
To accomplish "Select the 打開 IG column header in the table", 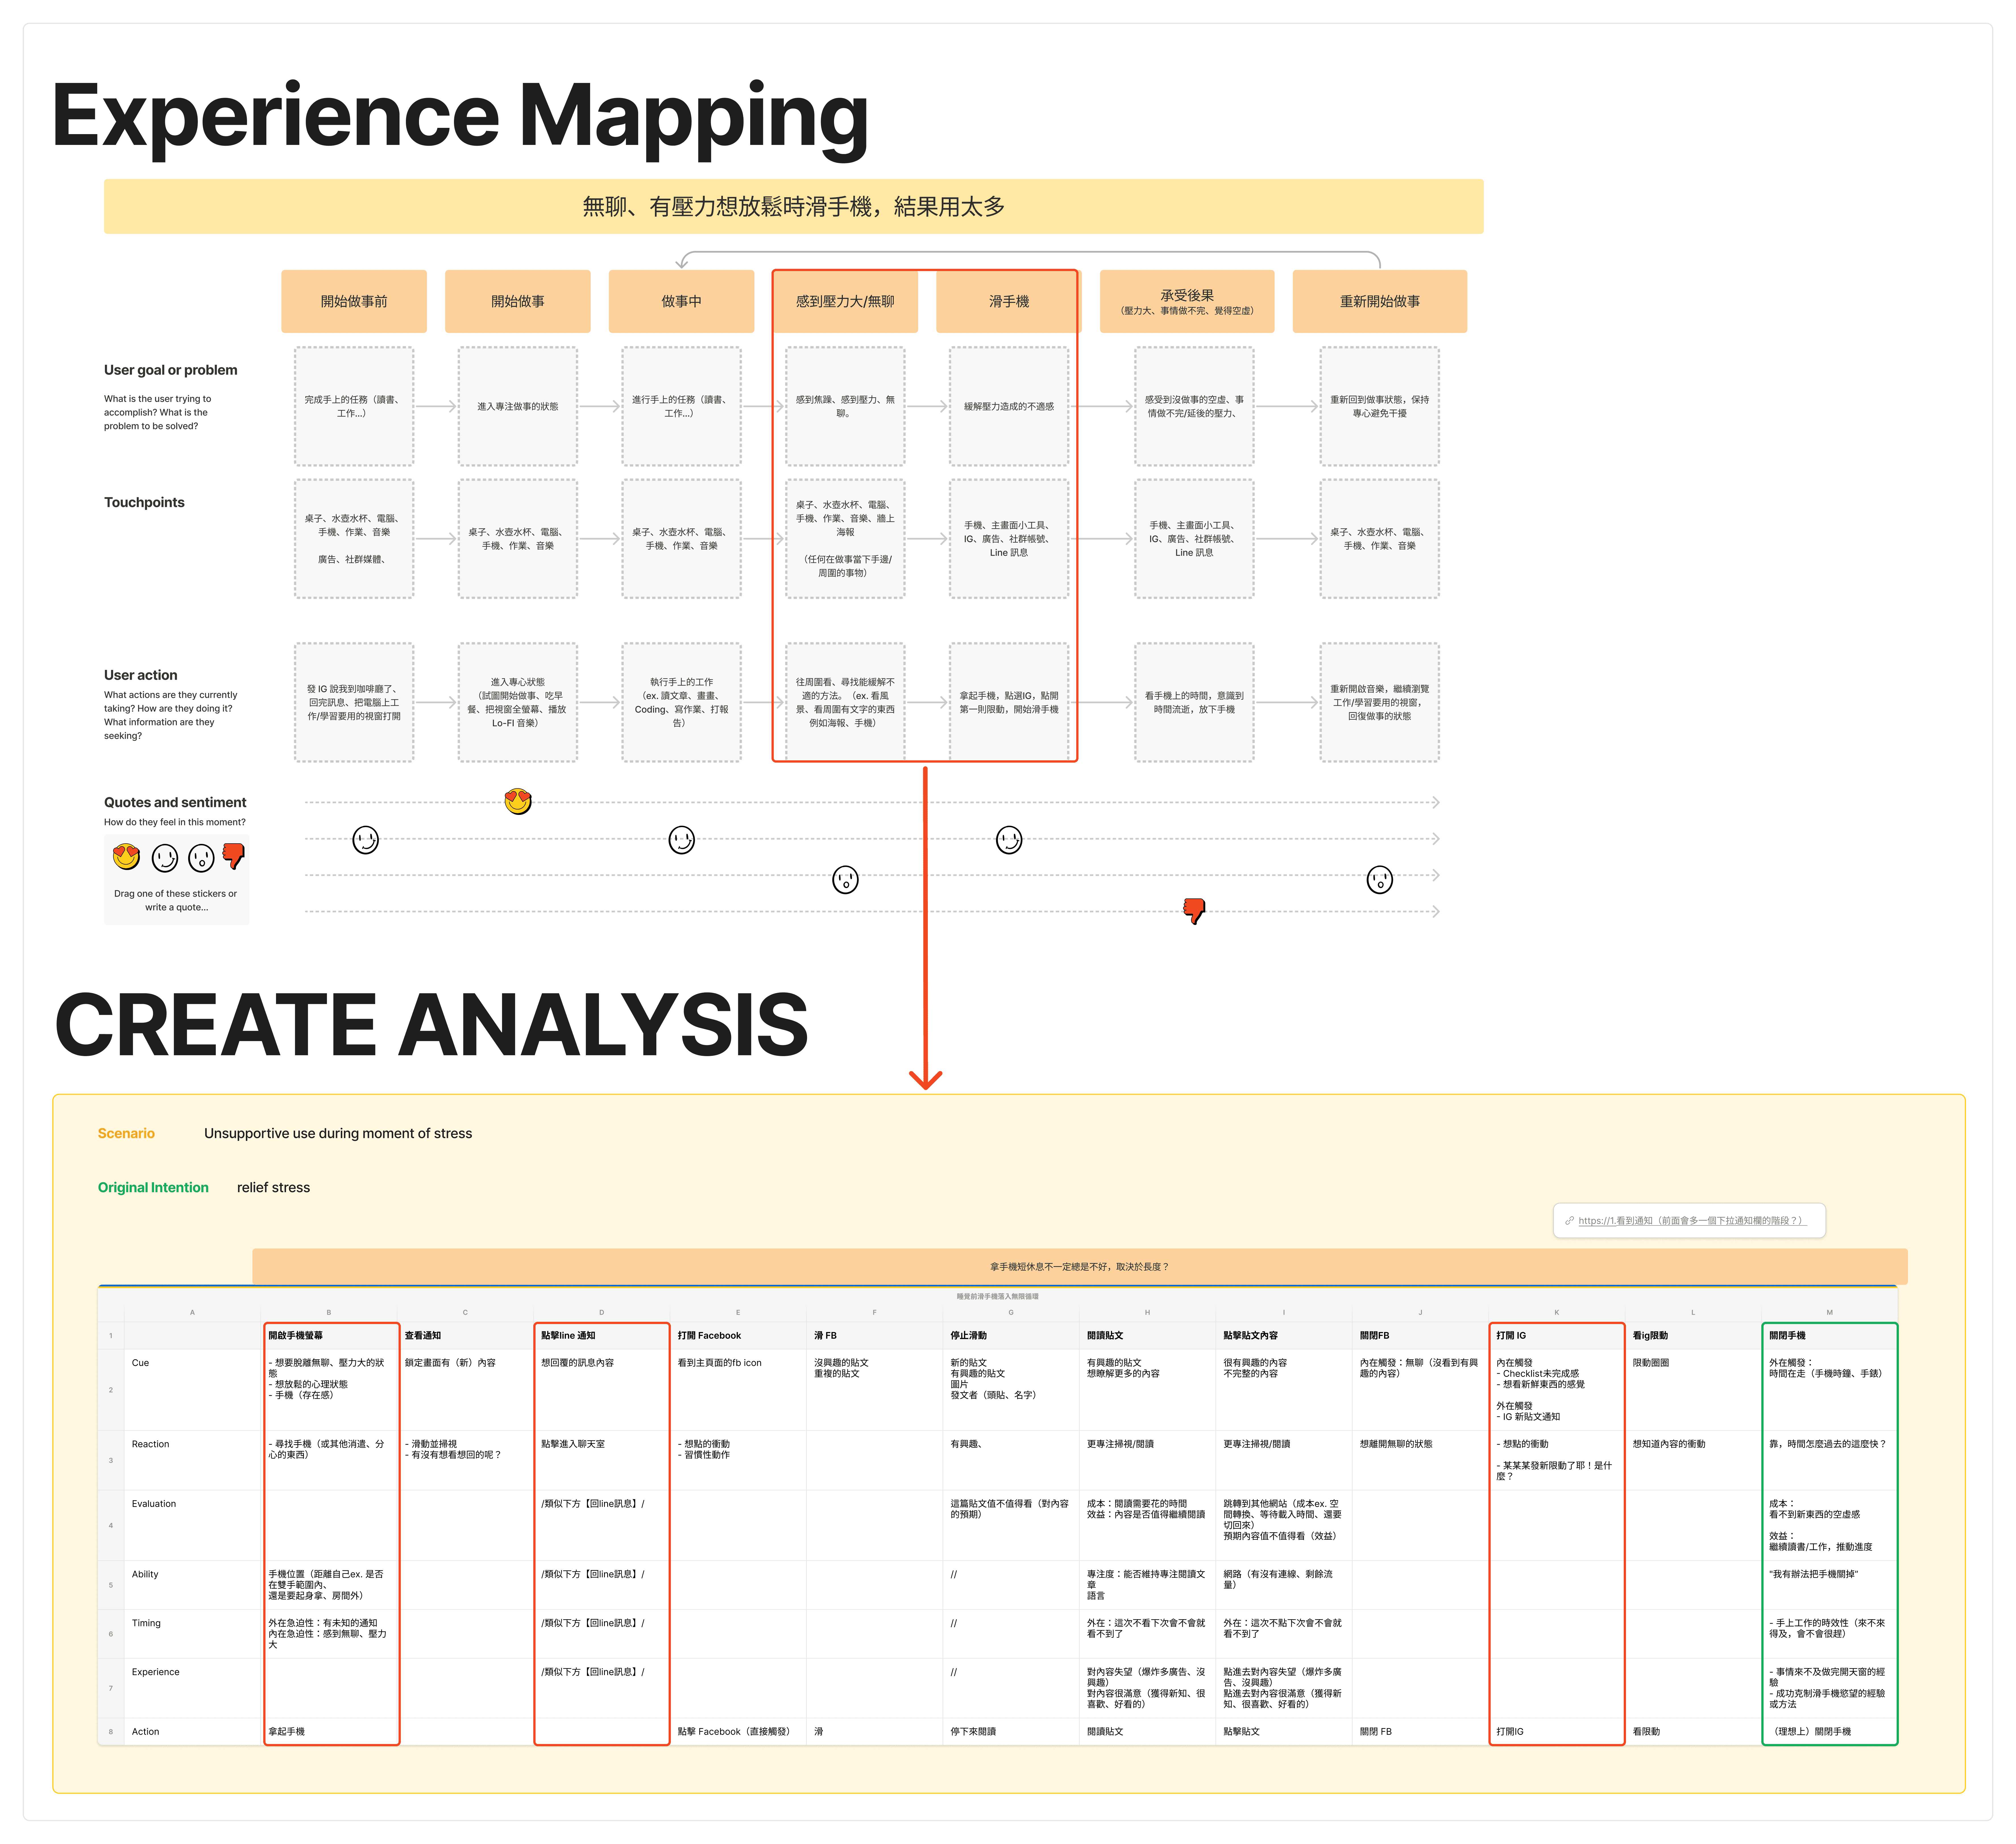I will click(x=1511, y=1335).
